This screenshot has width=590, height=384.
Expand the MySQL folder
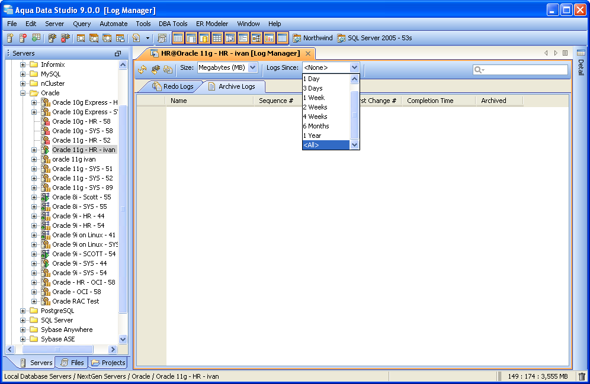pyautogui.click(x=23, y=74)
